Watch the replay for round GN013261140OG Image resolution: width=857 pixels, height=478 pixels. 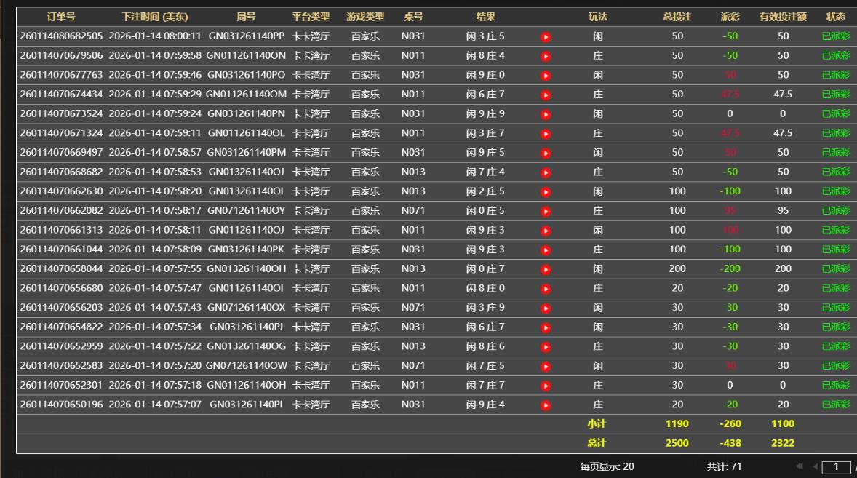(x=546, y=347)
